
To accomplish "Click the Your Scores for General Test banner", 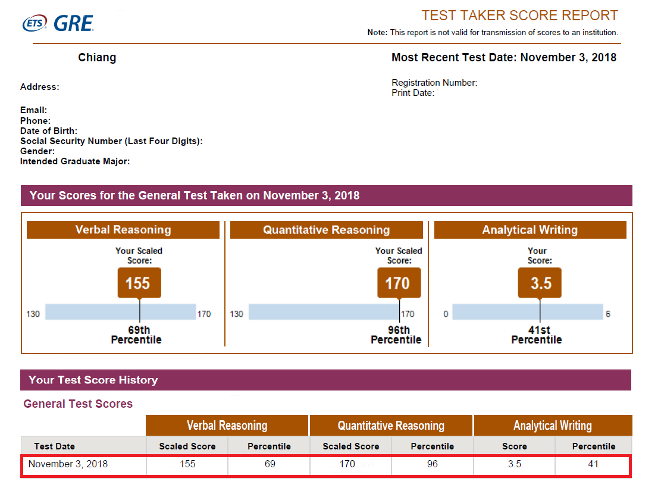I will click(326, 196).
